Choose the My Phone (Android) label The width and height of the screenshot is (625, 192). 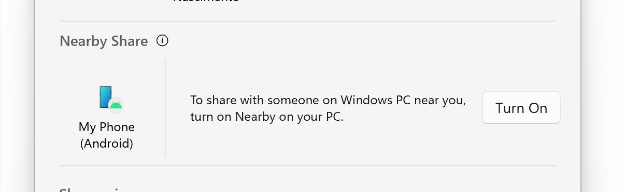coord(107,135)
